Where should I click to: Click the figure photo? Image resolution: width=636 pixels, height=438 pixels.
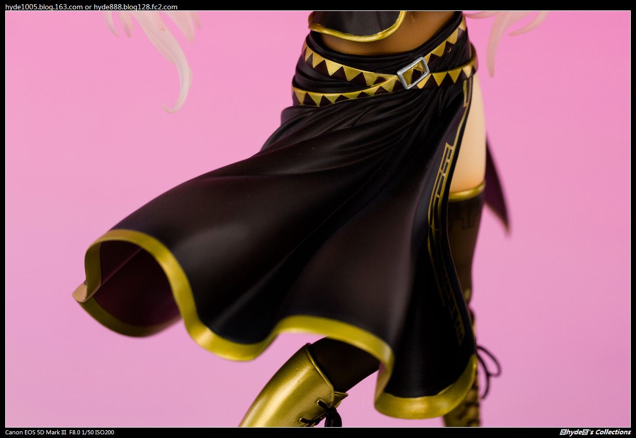318,219
